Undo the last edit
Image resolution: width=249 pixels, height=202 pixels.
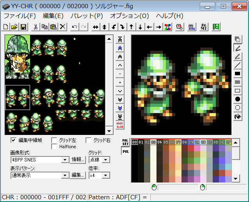pos(75,27)
